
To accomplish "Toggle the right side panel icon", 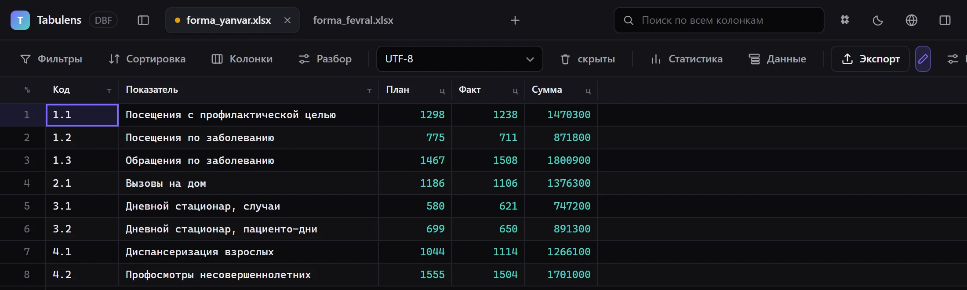I will pos(945,20).
